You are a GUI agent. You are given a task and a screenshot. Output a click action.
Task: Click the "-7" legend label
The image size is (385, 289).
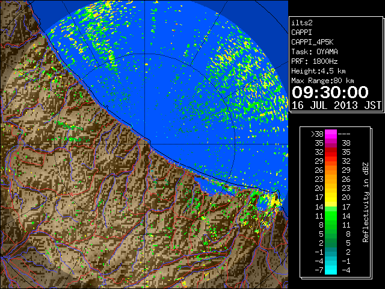(x=319, y=270)
